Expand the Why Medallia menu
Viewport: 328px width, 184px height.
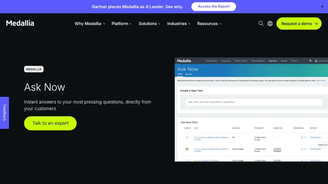pyautogui.click(x=90, y=24)
